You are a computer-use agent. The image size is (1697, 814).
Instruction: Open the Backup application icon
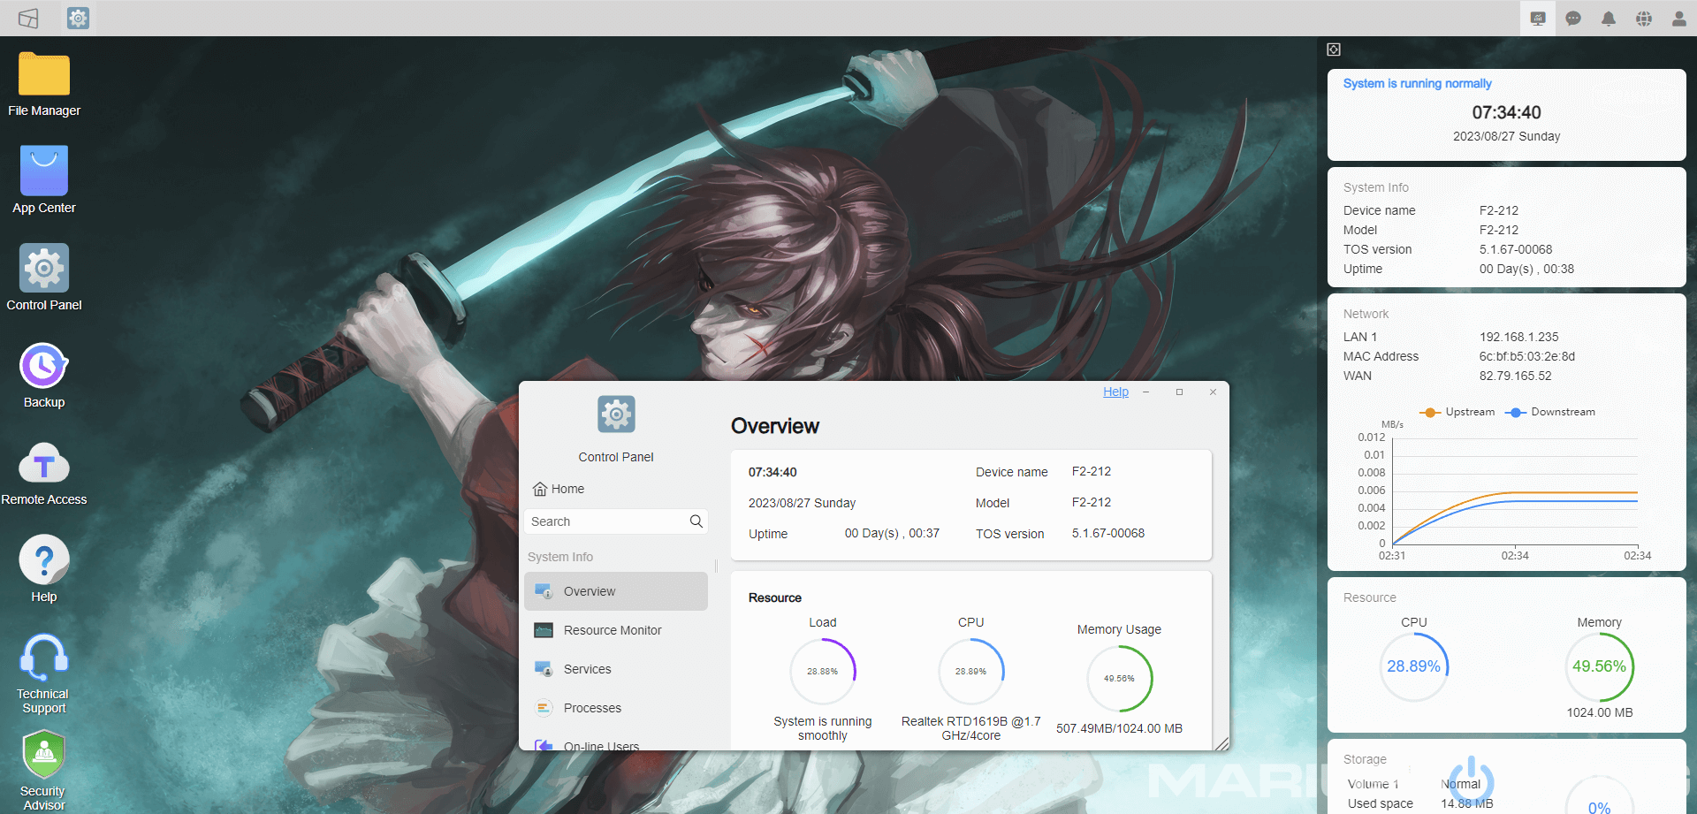(44, 365)
